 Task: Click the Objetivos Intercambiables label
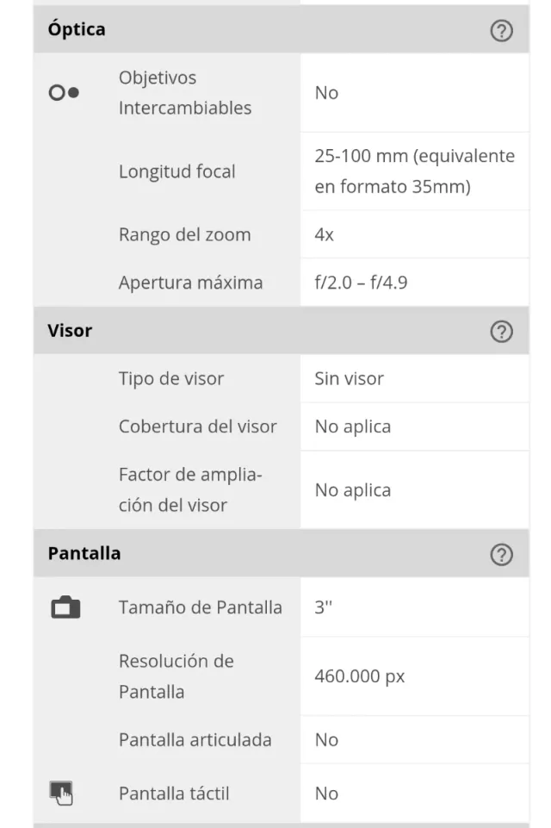click(185, 93)
